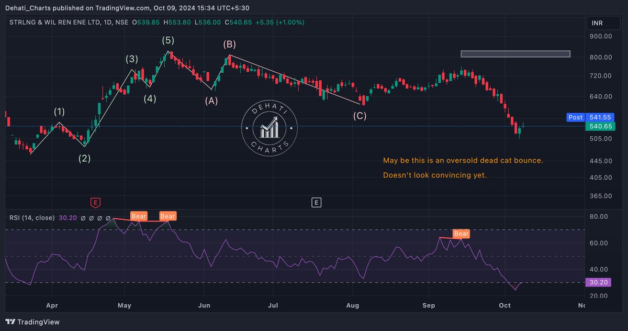
Task: Click the Close value C540.65
Action: (x=239, y=23)
